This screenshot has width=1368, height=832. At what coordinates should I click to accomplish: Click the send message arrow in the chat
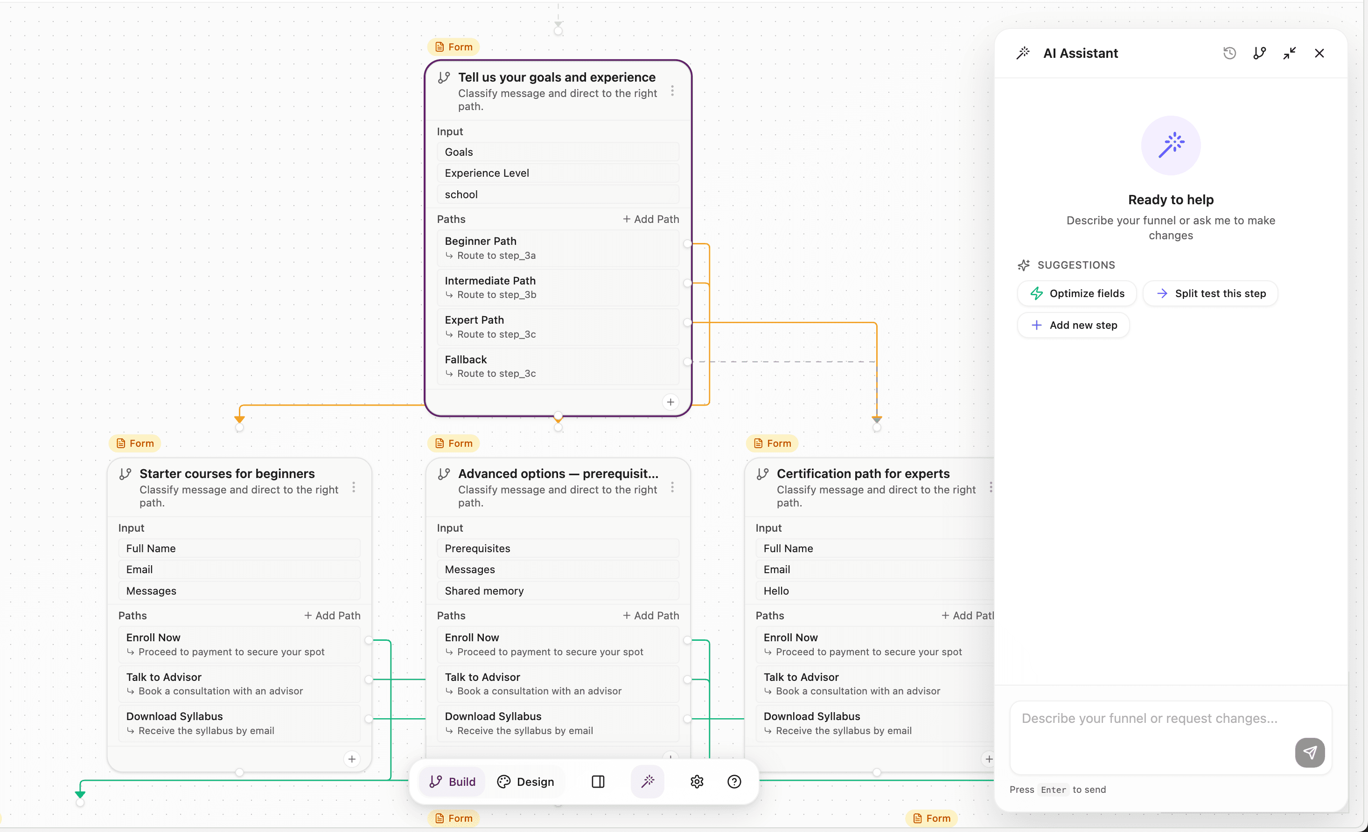pyautogui.click(x=1310, y=753)
